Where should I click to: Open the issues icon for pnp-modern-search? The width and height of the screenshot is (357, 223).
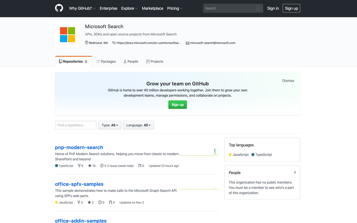pyautogui.click(x=102, y=166)
